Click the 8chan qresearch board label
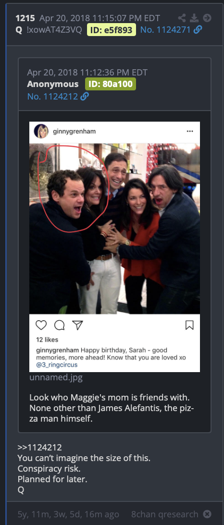224x525 pixels. click(165, 514)
